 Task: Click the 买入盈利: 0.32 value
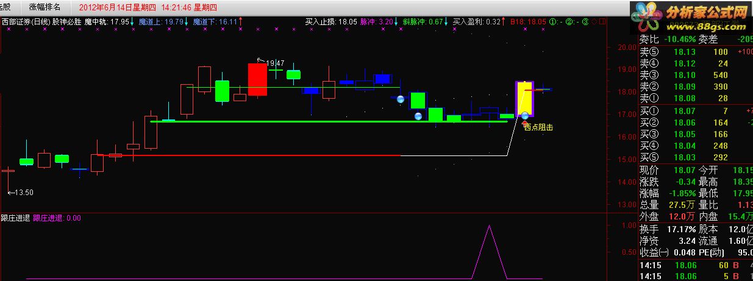[477, 21]
